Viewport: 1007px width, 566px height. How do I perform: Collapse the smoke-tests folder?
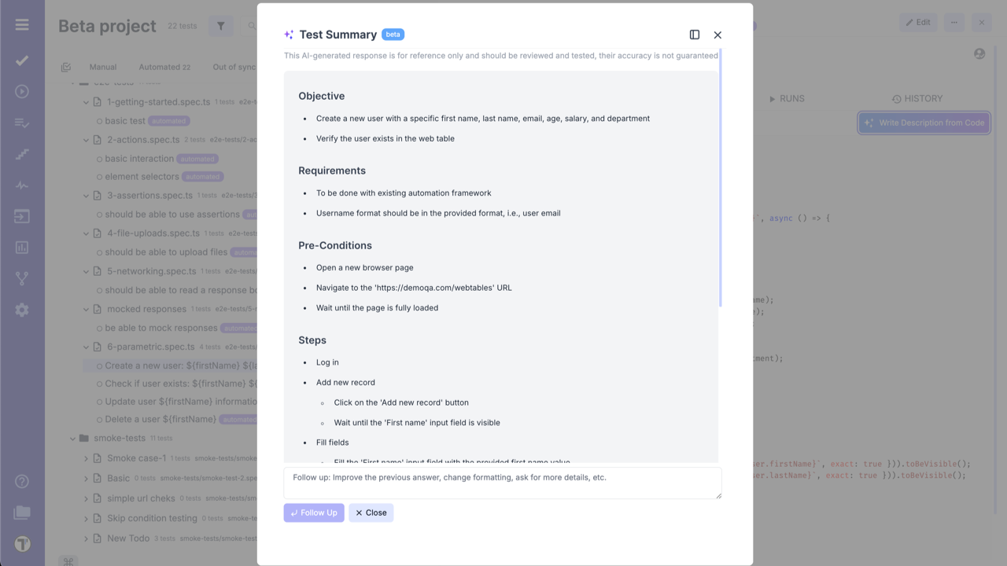coord(73,439)
